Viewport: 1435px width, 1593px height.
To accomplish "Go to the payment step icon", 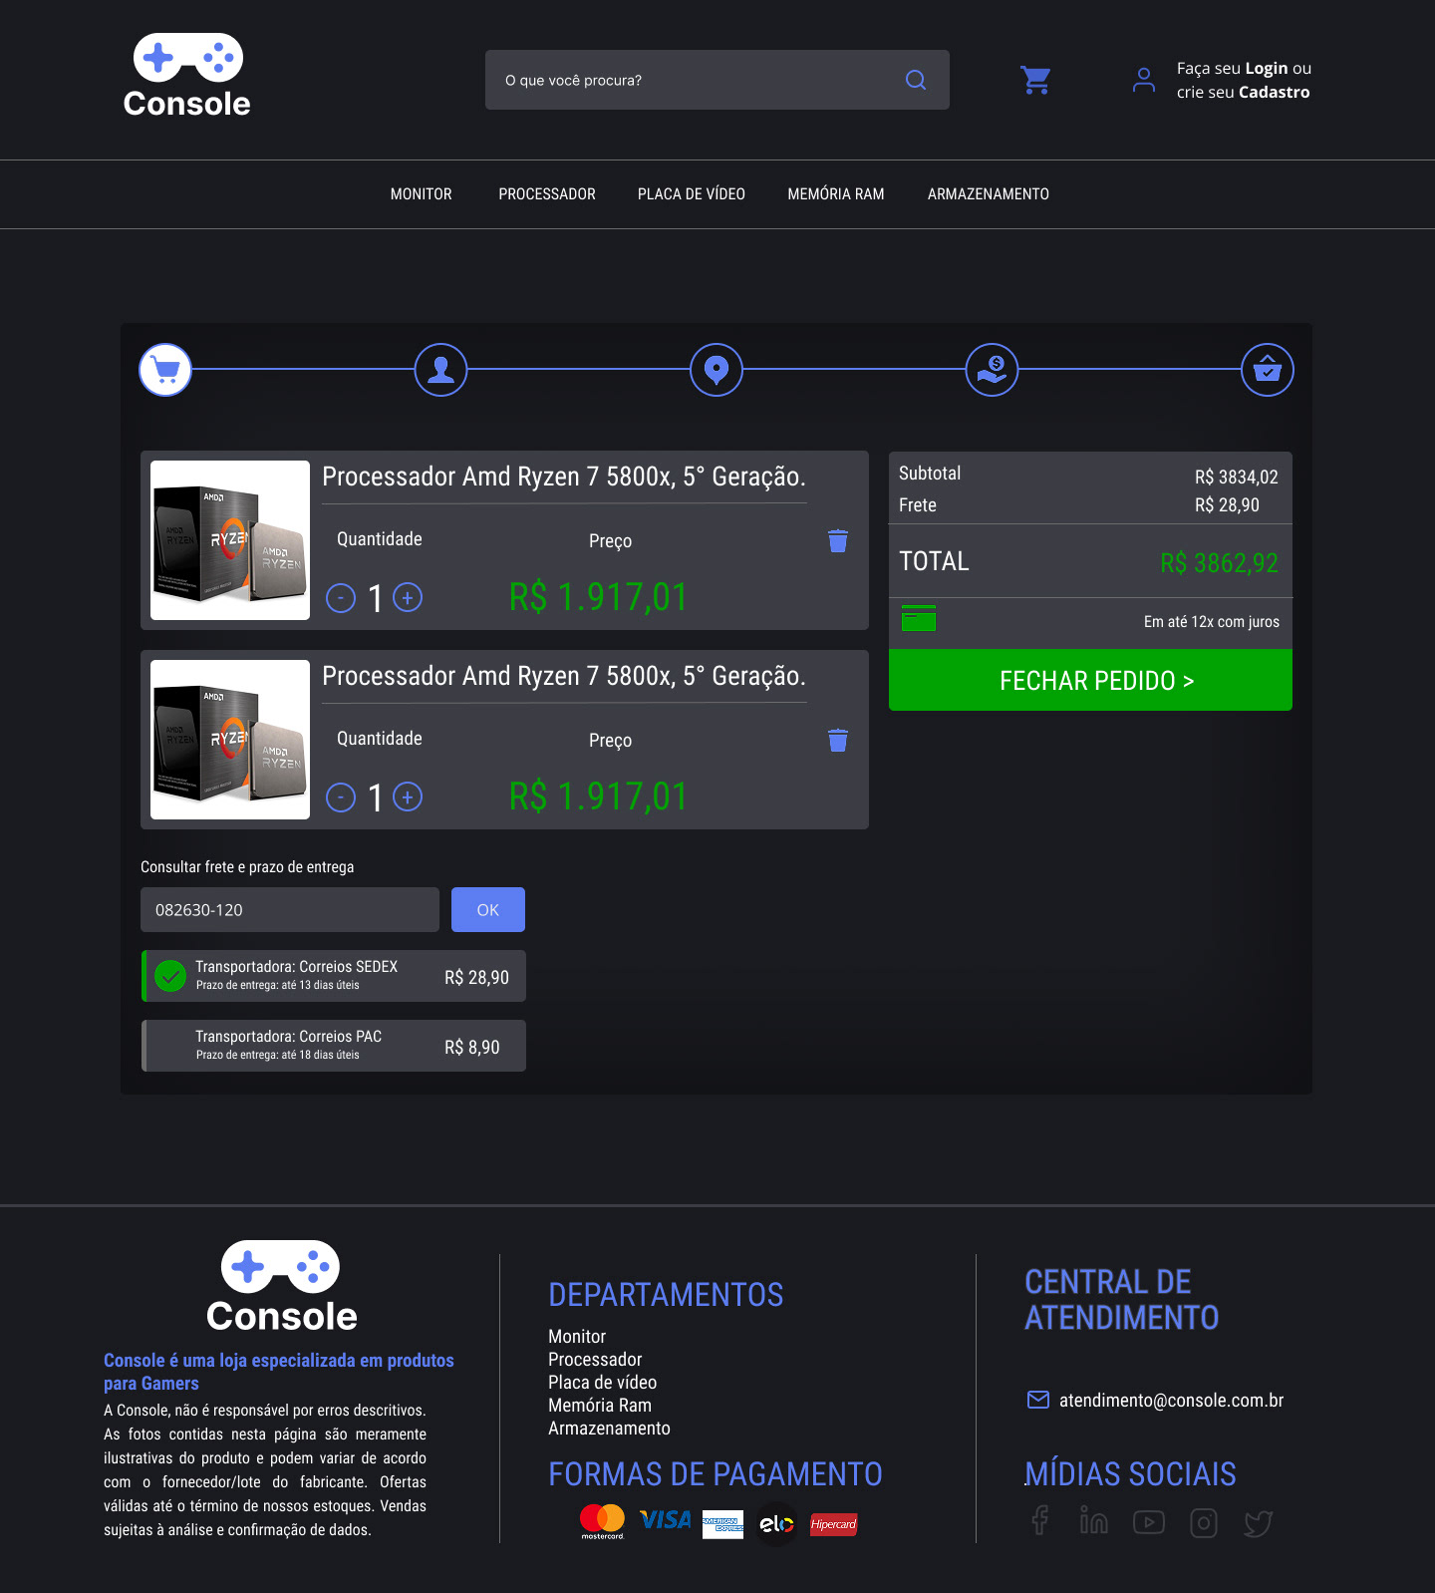I will 992,370.
